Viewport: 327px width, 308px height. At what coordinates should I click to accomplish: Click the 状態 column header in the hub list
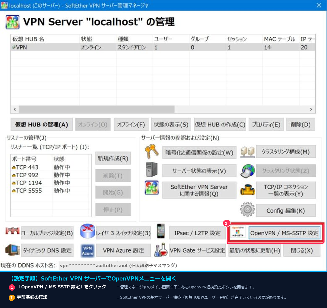pos(98,39)
